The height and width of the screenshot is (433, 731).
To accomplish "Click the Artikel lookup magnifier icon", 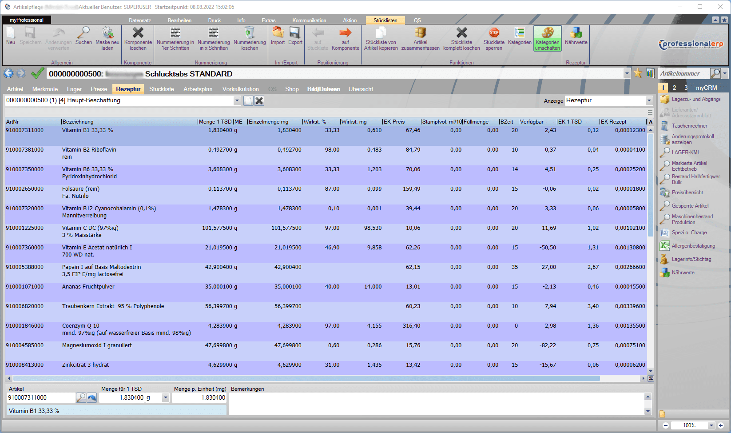I will (81, 398).
